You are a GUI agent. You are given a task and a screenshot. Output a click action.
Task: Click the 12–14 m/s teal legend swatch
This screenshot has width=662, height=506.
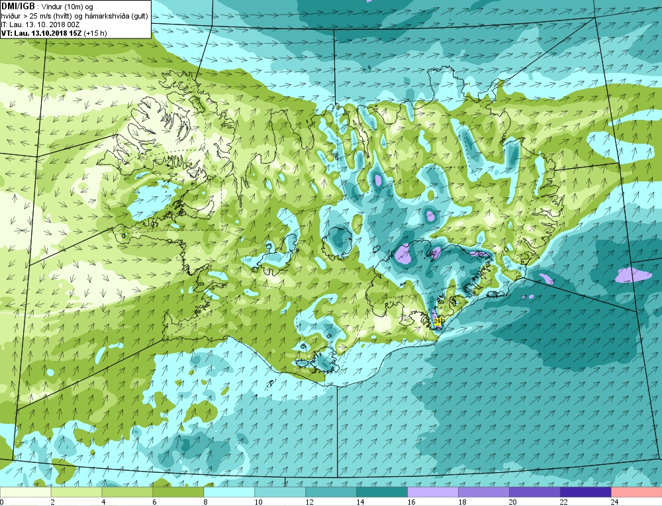(x=331, y=492)
